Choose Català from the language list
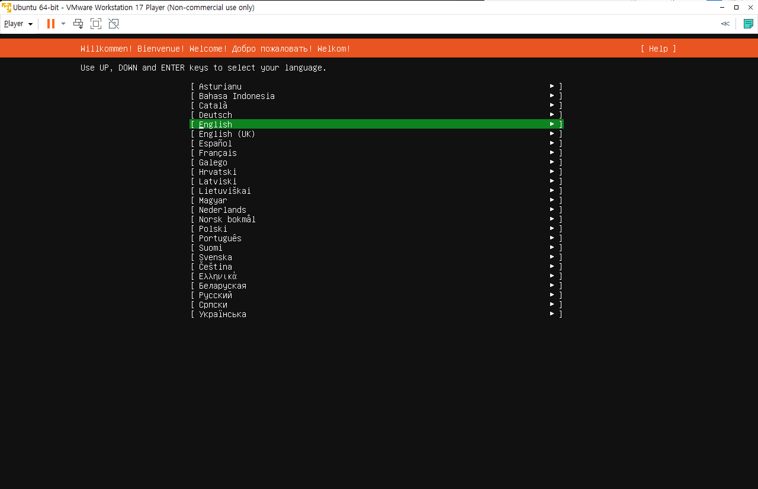The width and height of the screenshot is (758, 489). pos(377,106)
